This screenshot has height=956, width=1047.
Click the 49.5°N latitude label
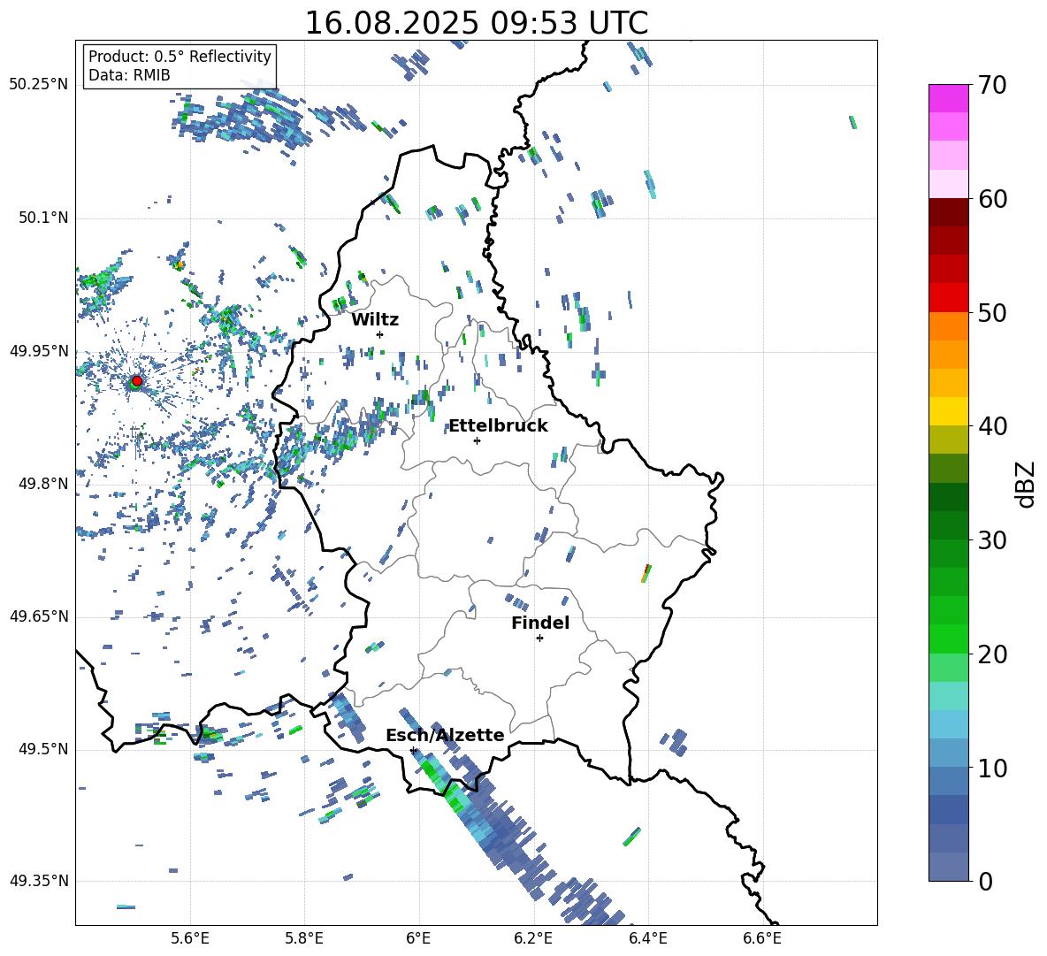click(43, 749)
